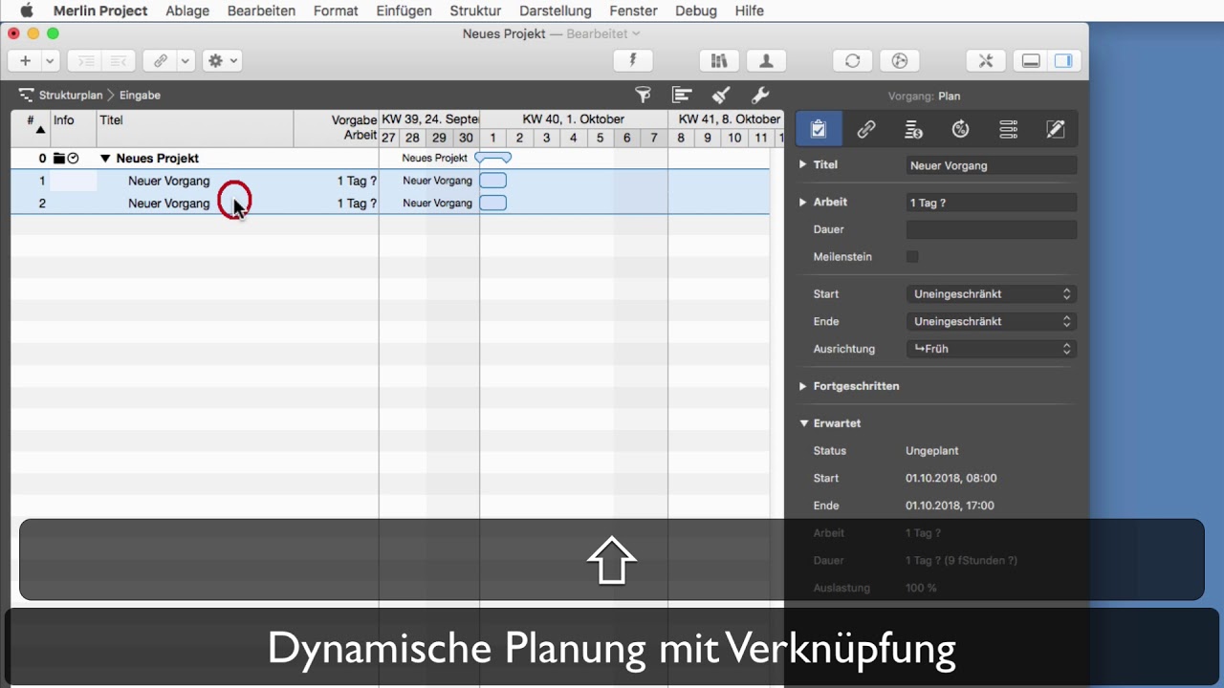Viewport: 1224px width, 688px height.
Task: Select the Plan clipboard inspector tab
Action: 819,129
